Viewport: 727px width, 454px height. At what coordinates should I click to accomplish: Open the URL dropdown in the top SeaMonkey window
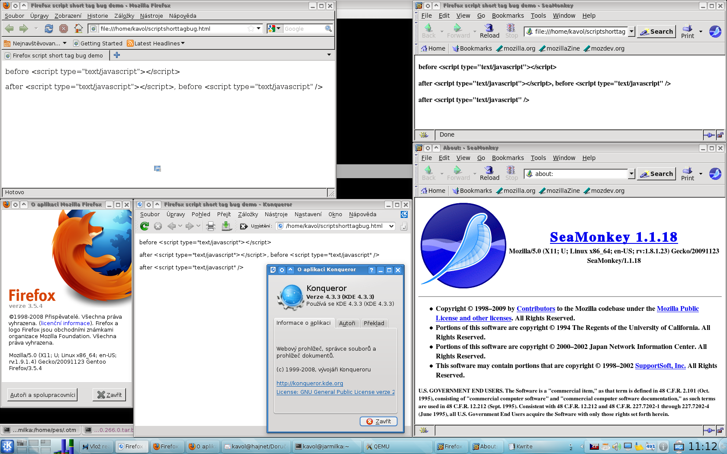coord(631,31)
